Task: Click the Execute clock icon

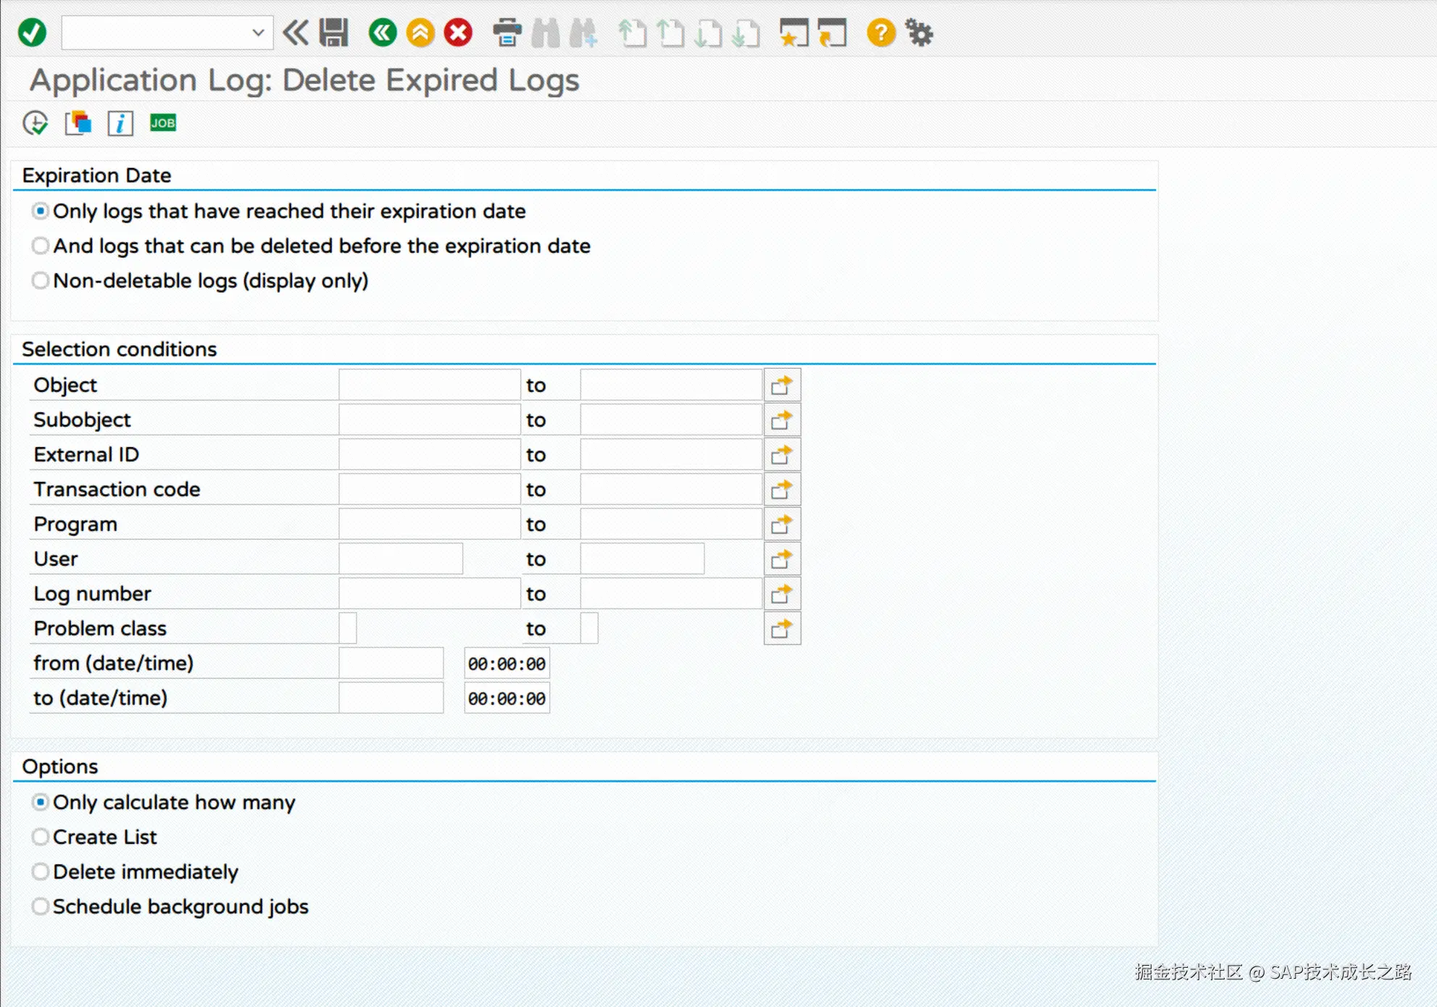Action: point(35,123)
